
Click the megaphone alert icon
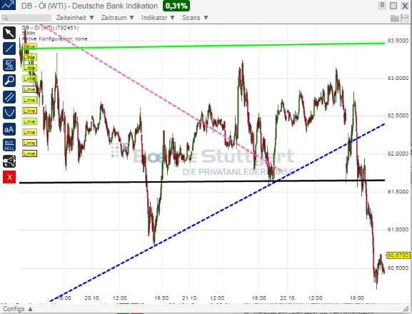coord(9,161)
